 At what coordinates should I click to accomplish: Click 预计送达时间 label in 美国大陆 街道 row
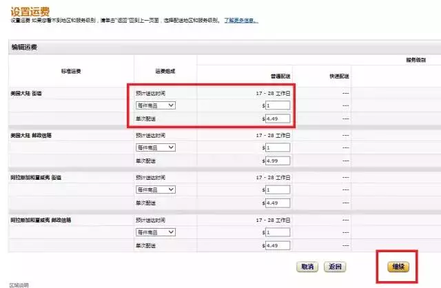[150, 94]
